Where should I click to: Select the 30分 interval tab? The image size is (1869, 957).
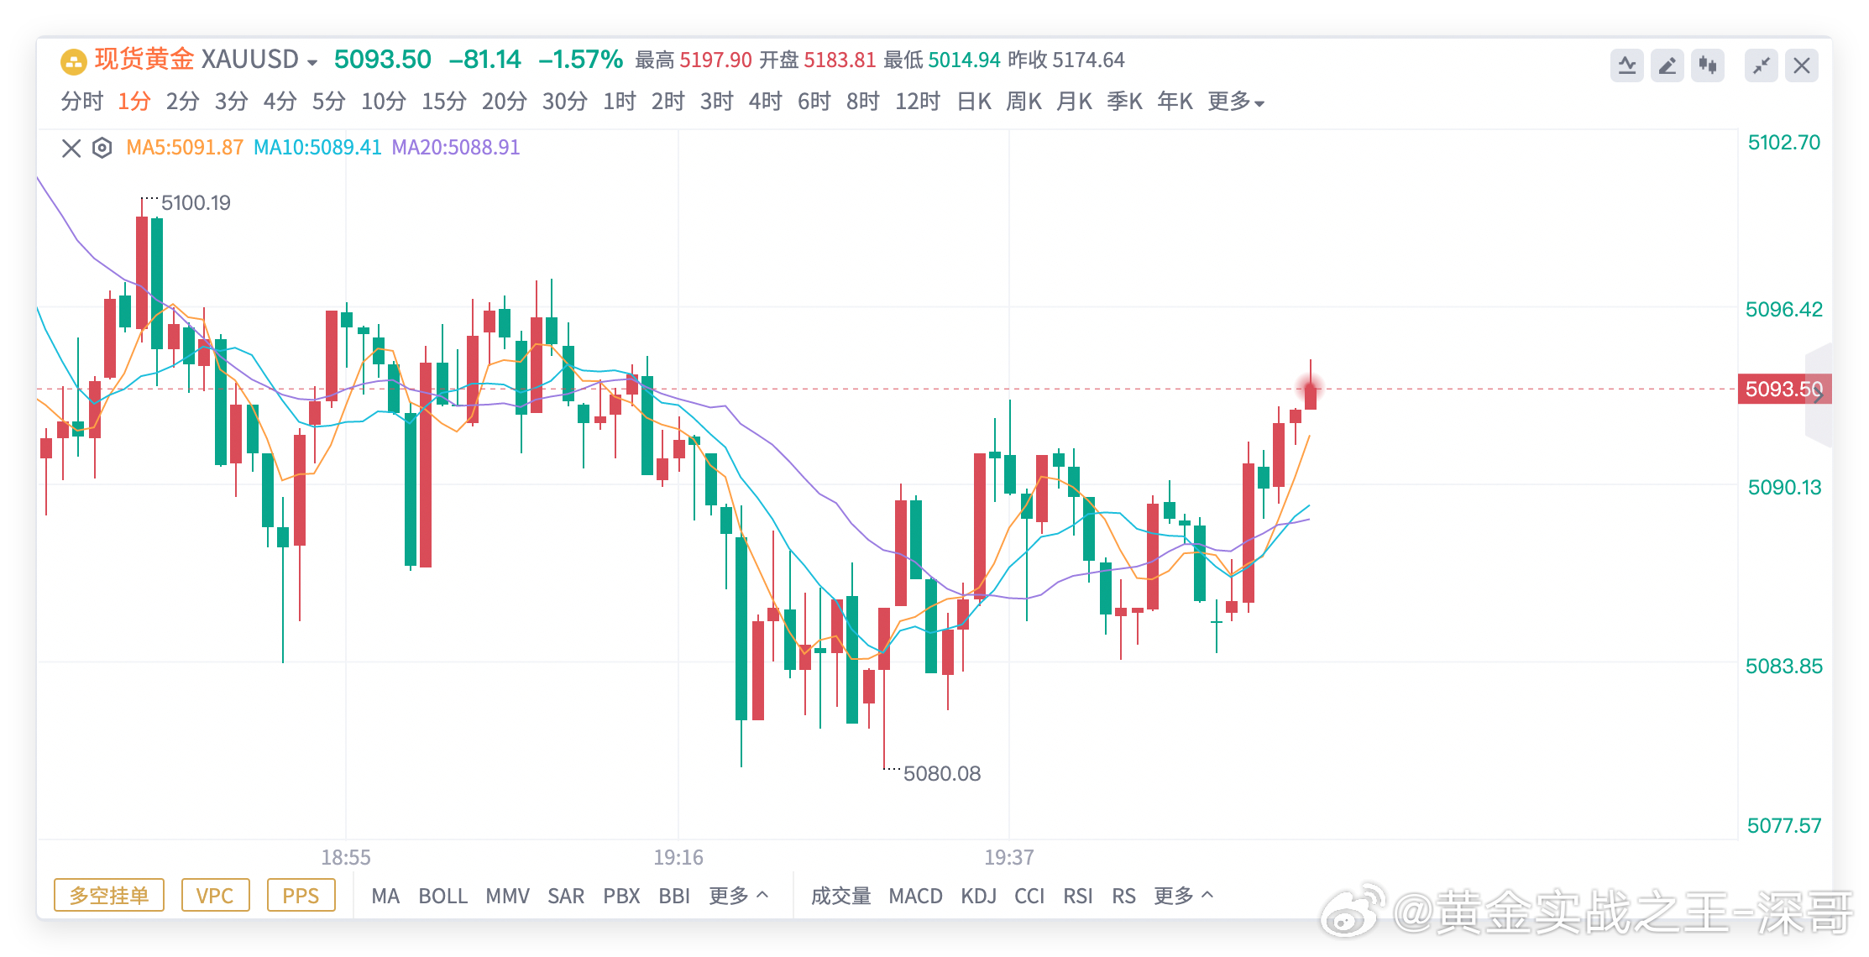point(563,101)
